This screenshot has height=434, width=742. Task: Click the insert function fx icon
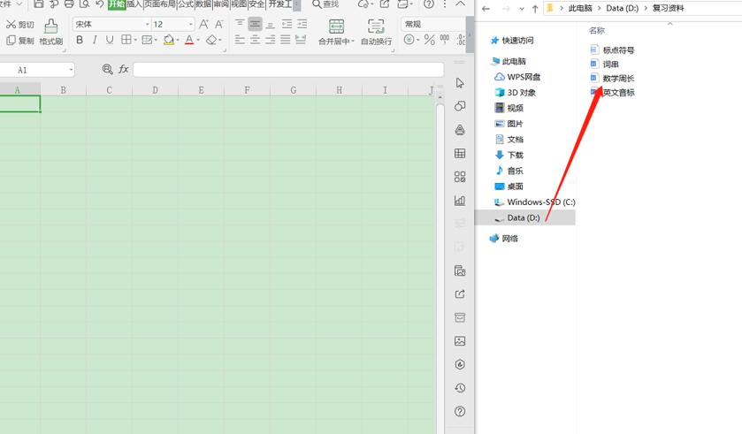point(124,69)
